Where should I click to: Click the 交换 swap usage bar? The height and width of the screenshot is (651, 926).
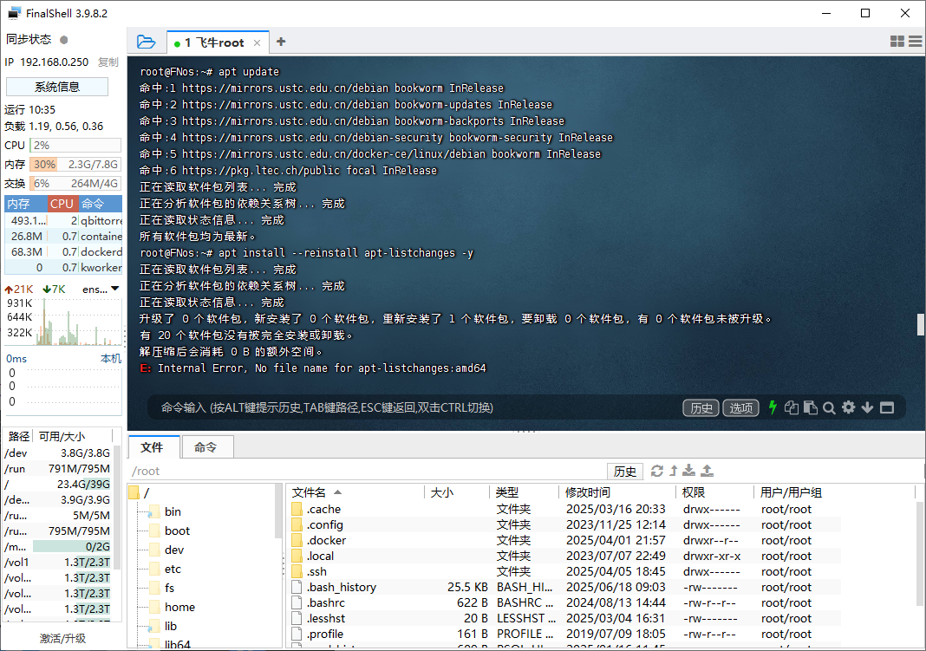[x=75, y=184]
